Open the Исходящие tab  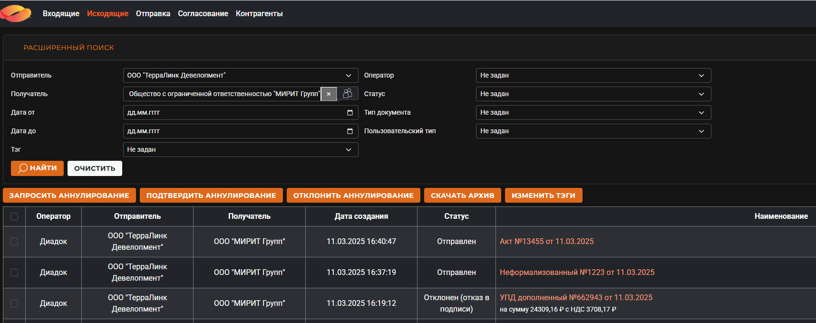pos(107,14)
